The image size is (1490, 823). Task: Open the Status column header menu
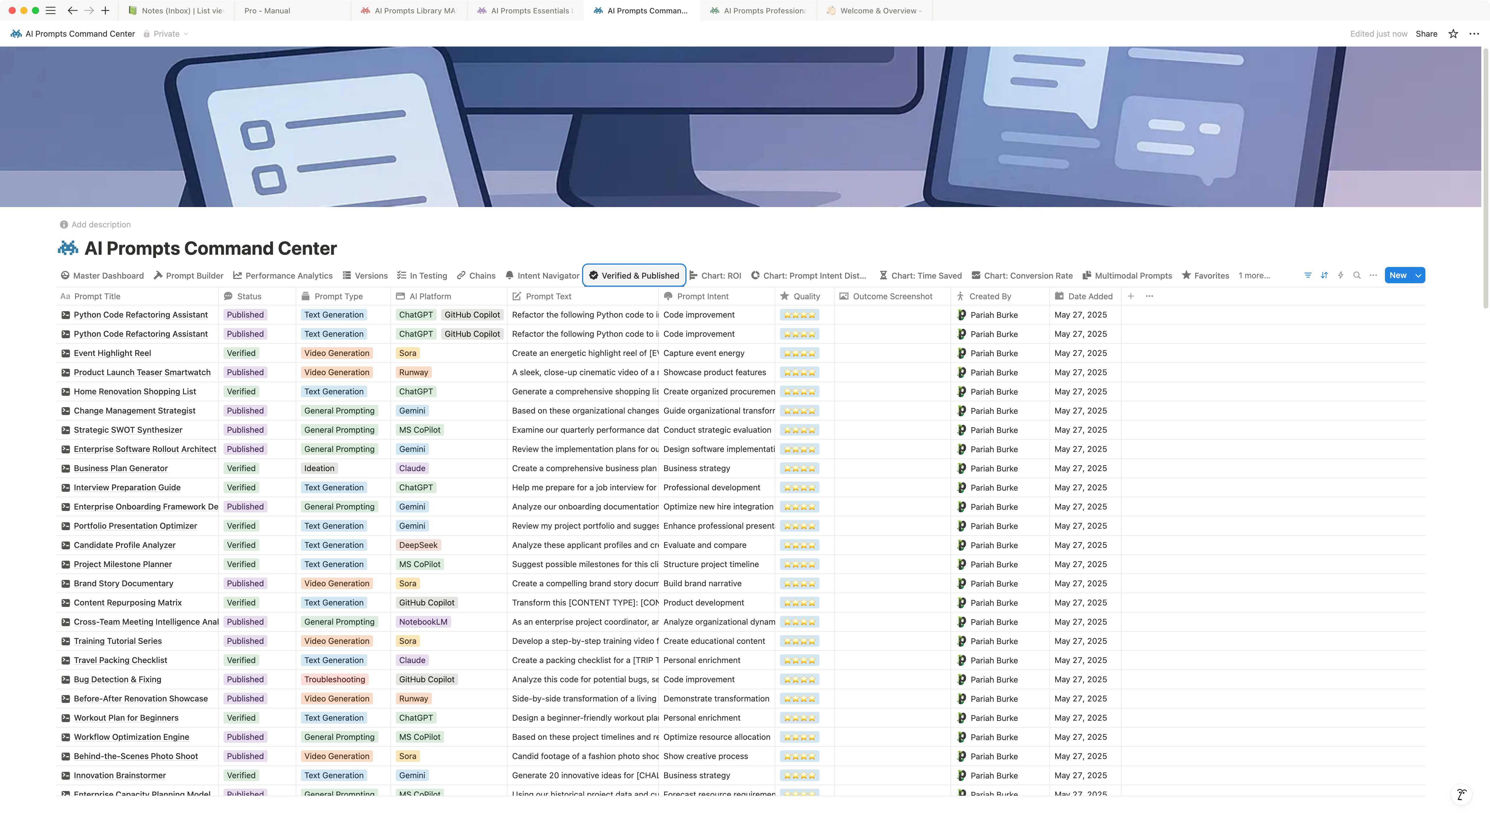click(257, 296)
